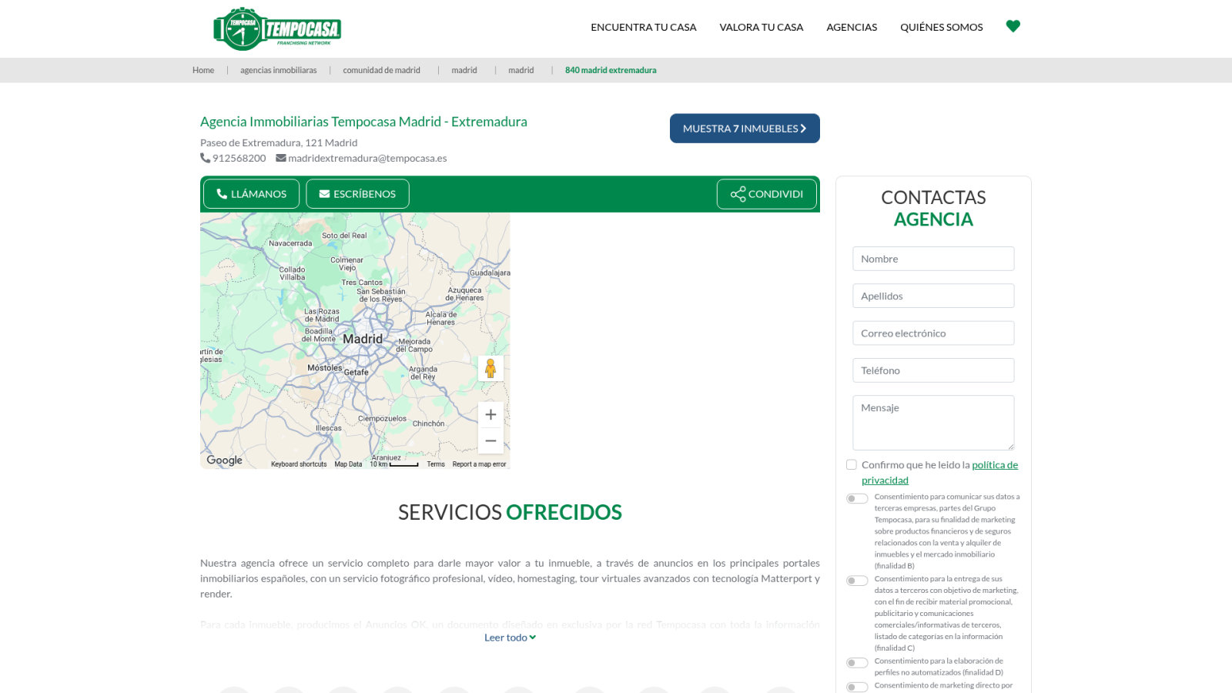Image resolution: width=1232 pixels, height=693 pixels.
Task: Share the agency via CONDIVIDI button
Action: tap(767, 194)
